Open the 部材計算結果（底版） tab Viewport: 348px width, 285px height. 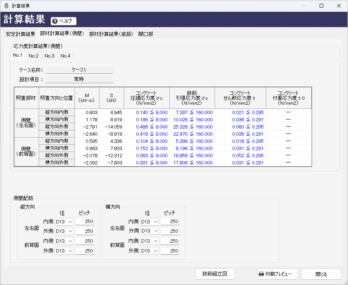coord(111,34)
